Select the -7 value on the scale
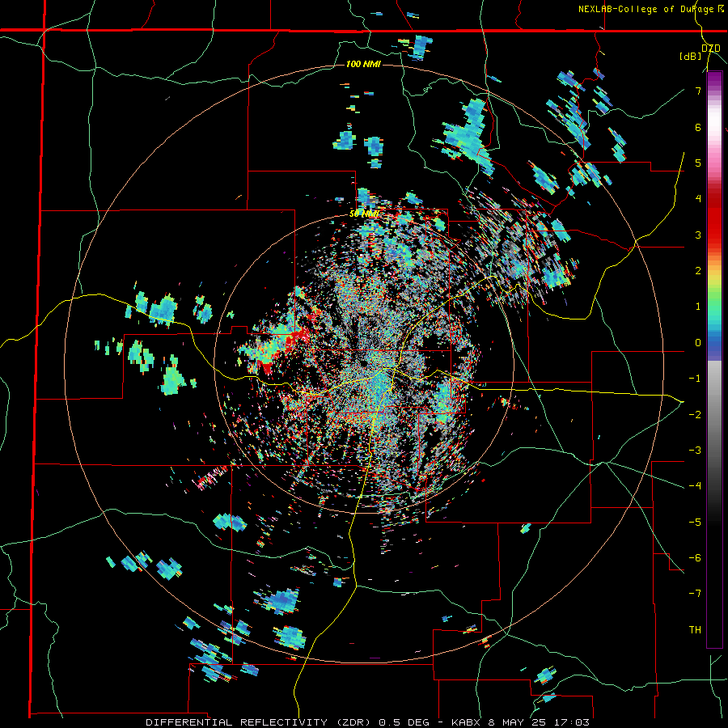728x728 pixels. (695, 594)
